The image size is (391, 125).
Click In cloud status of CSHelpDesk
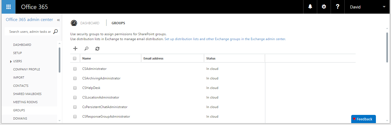[x=212, y=88]
